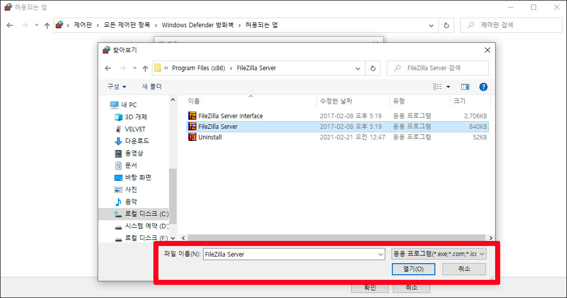This screenshot has height=298, width=567.
Task: Open 3D 개체 folder
Action: click(x=131, y=117)
